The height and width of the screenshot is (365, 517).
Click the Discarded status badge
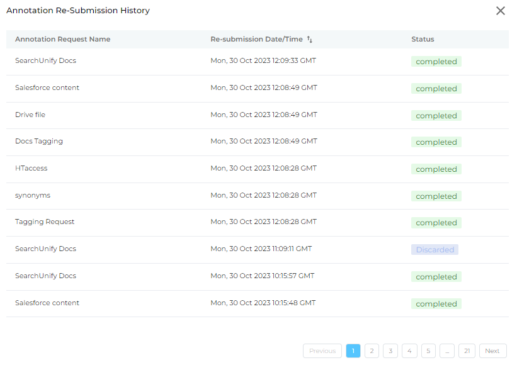[435, 250]
